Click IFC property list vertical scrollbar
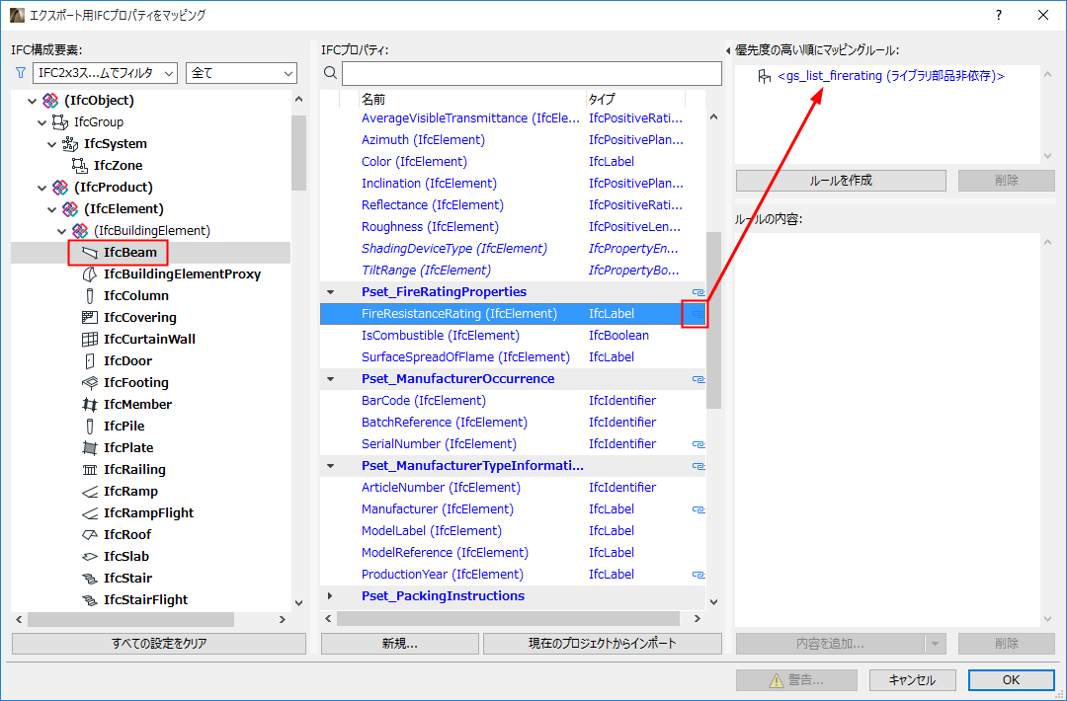Viewport: 1067px width, 701px height. click(x=713, y=320)
